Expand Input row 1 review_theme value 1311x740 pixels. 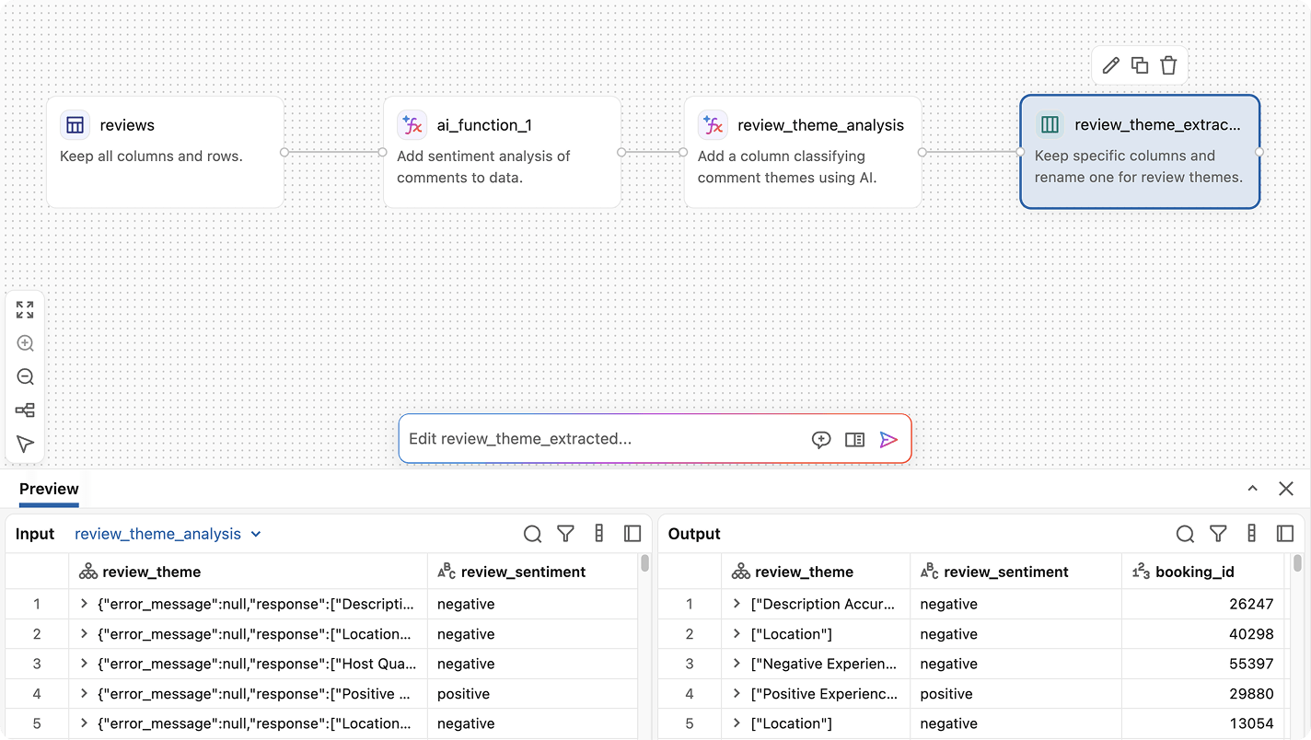click(84, 605)
